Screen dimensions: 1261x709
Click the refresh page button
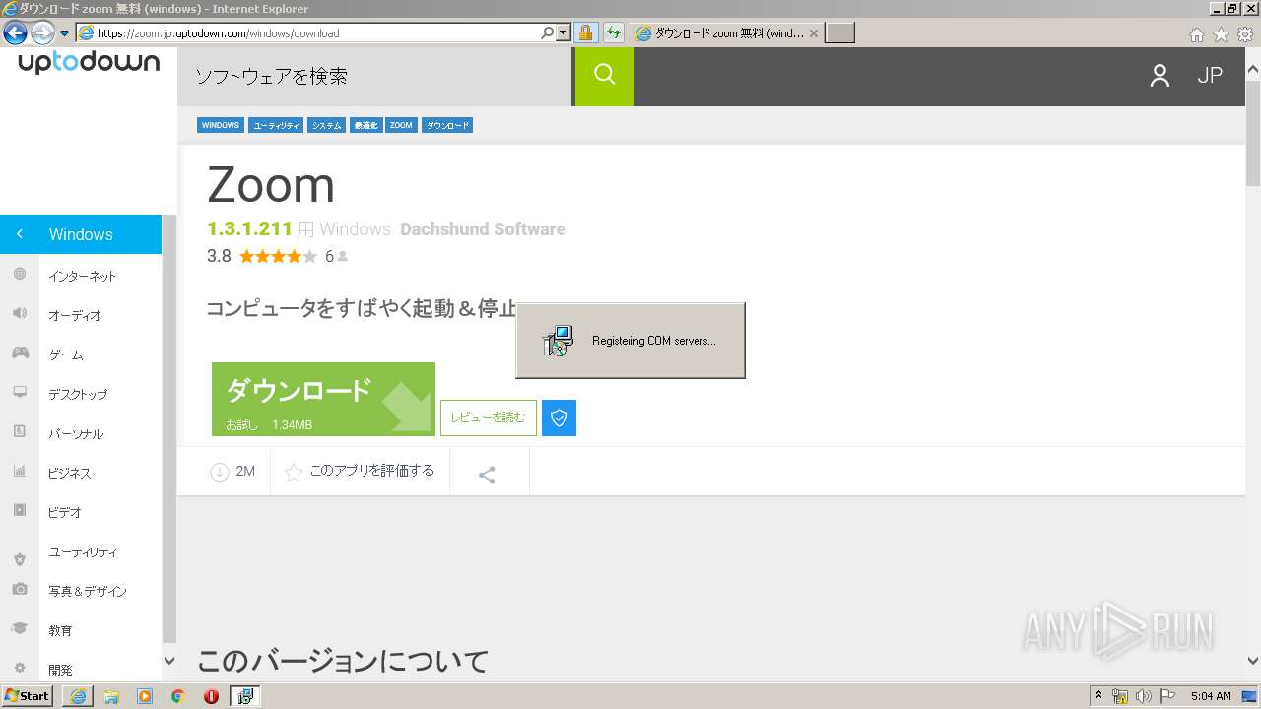click(x=614, y=32)
